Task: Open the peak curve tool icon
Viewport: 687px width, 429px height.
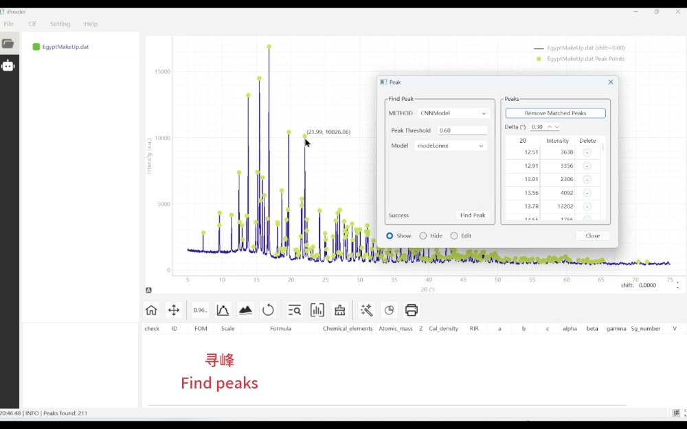Action: pos(223,310)
